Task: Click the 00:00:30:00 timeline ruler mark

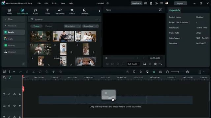Action: pyautogui.click(x=122, y=77)
